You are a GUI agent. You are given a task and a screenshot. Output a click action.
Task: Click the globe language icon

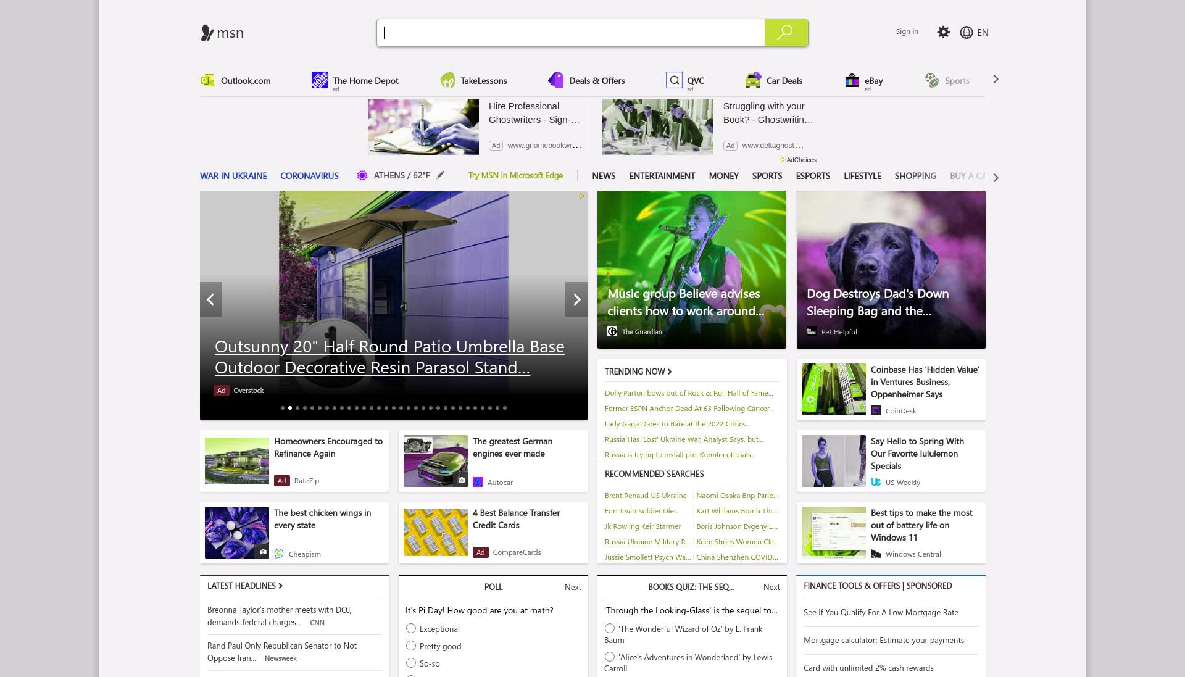[967, 33]
